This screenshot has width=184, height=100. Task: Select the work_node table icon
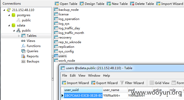click(x=56, y=60)
